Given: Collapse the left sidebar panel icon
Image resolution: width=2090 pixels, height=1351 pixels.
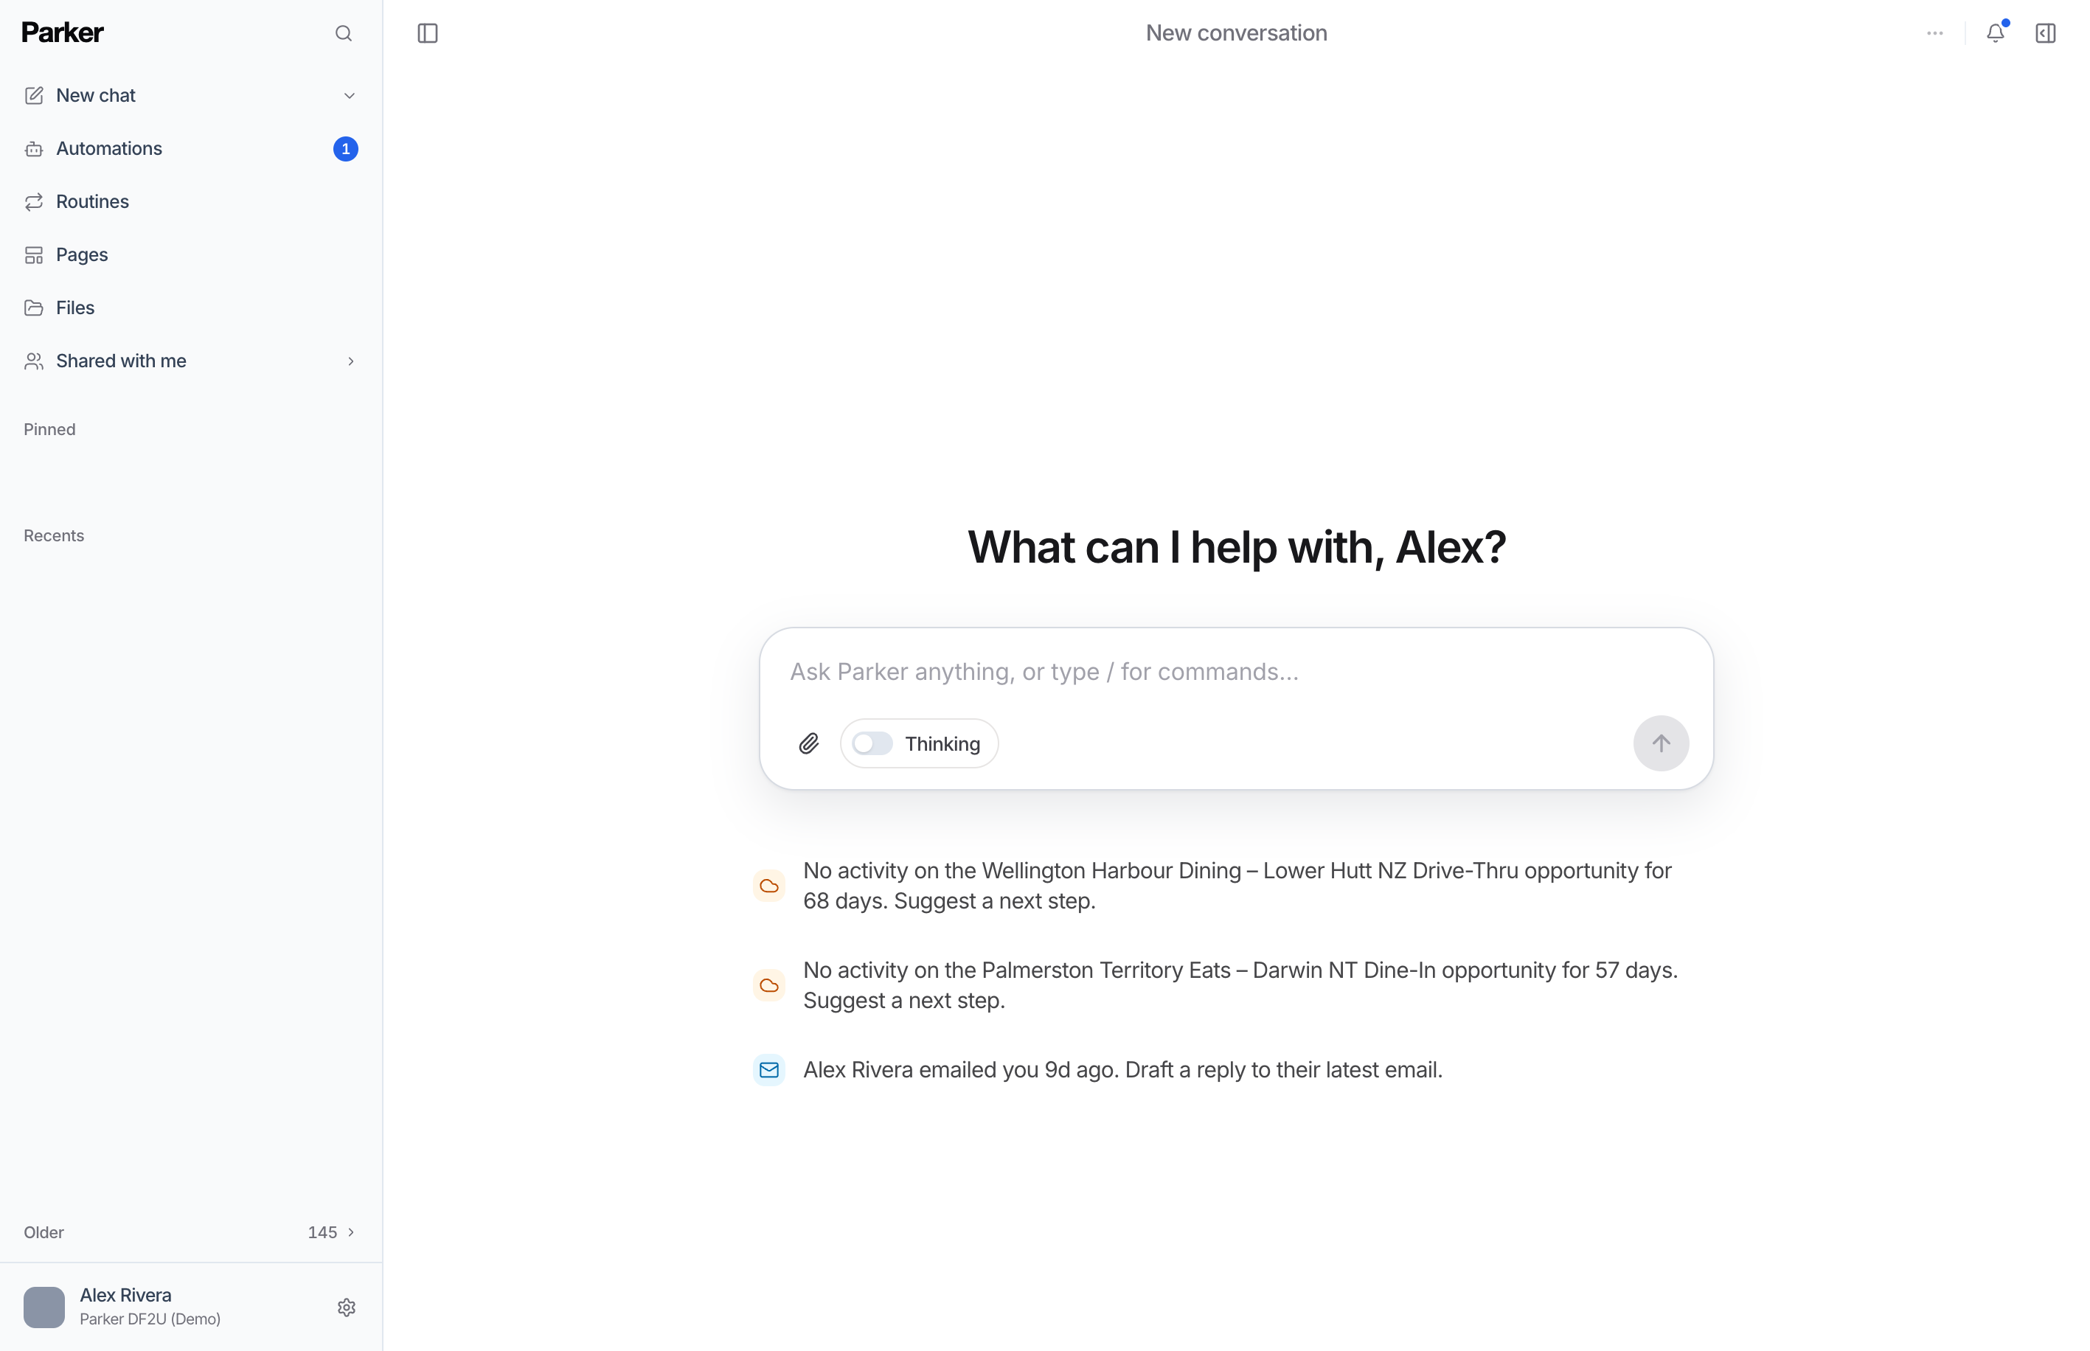Looking at the screenshot, I should tap(427, 33).
